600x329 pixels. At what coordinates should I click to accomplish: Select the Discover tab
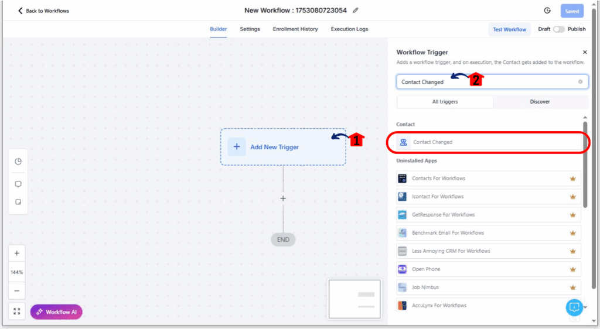click(x=540, y=102)
